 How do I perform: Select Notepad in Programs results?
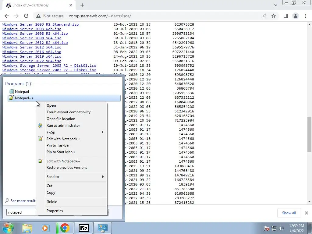64,91
